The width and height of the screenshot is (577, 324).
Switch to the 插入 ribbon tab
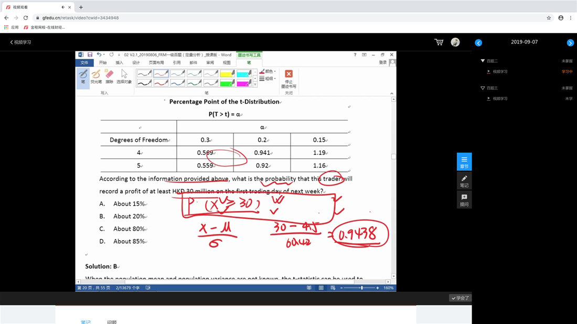coord(119,63)
